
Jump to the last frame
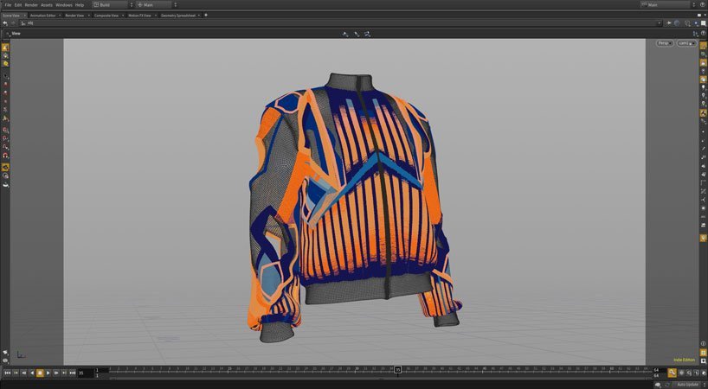72,373
